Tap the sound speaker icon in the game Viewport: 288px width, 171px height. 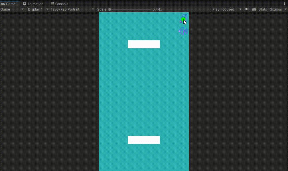point(183,31)
